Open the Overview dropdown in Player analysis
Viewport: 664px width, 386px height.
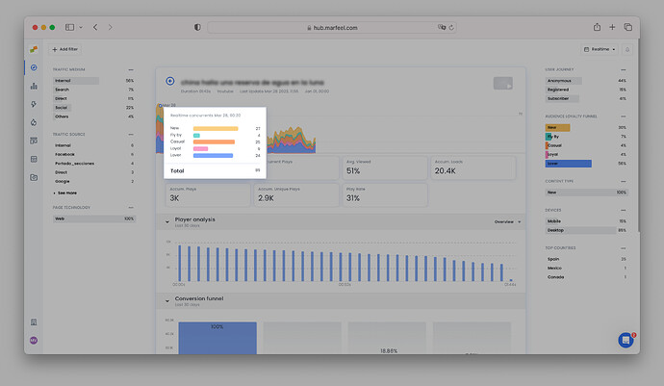[506, 221]
